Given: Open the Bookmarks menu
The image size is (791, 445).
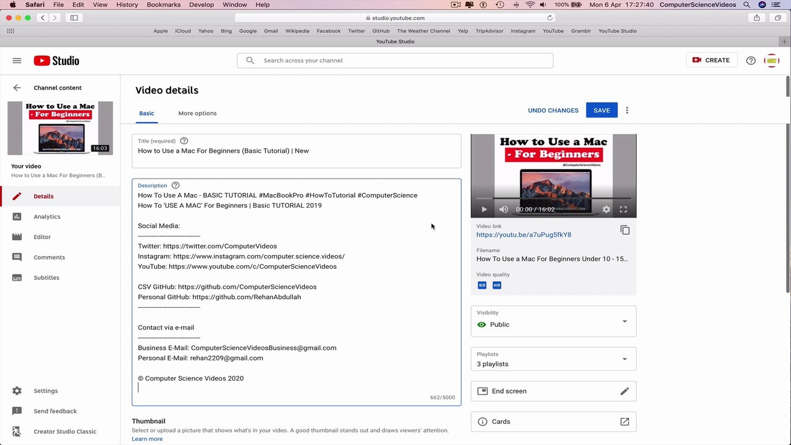Looking at the screenshot, I should pyautogui.click(x=163, y=4).
